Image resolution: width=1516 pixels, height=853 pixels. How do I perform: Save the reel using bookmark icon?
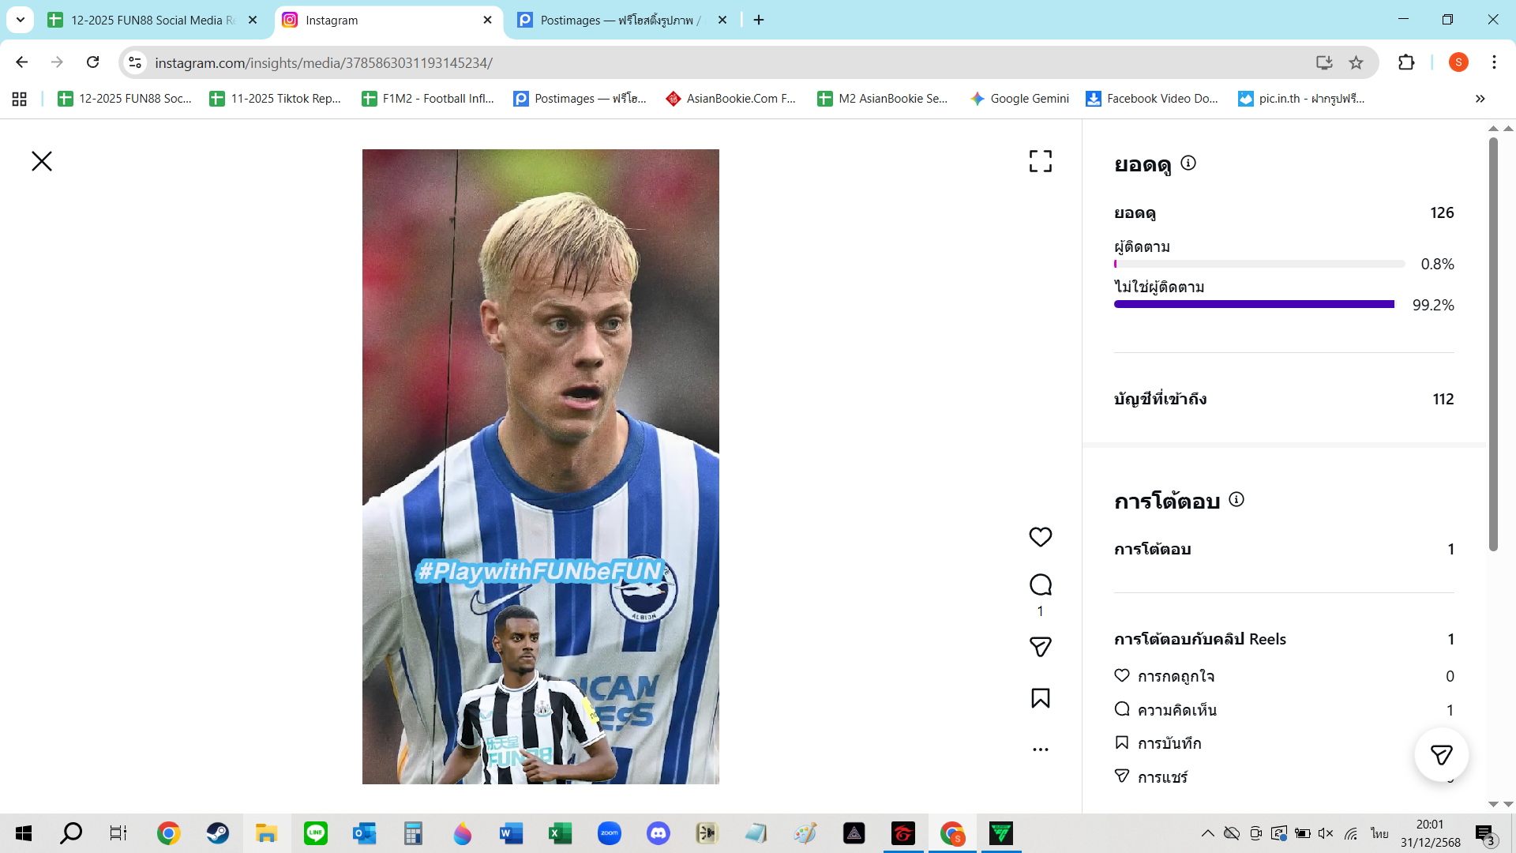[1040, 698]
